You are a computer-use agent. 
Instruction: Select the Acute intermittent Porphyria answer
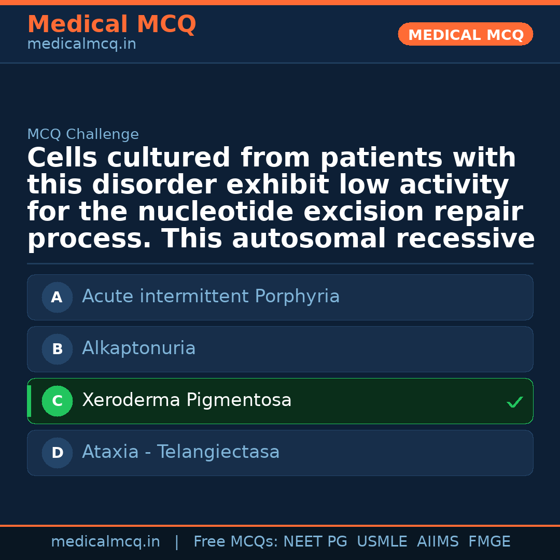211,297
